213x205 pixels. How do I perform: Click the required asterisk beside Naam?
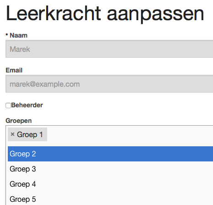click(x=7, y=35)
